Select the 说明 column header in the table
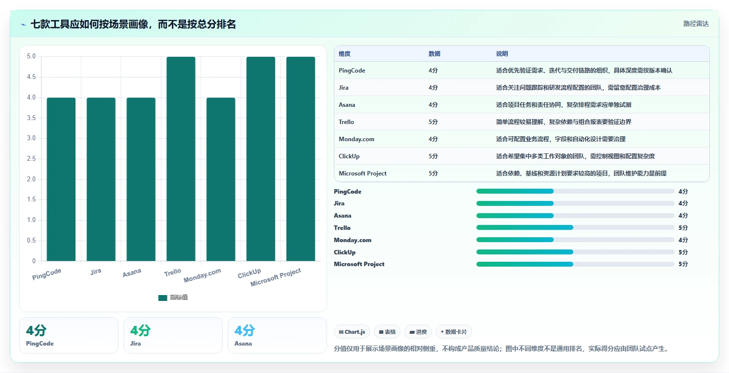 click(502, 53)
